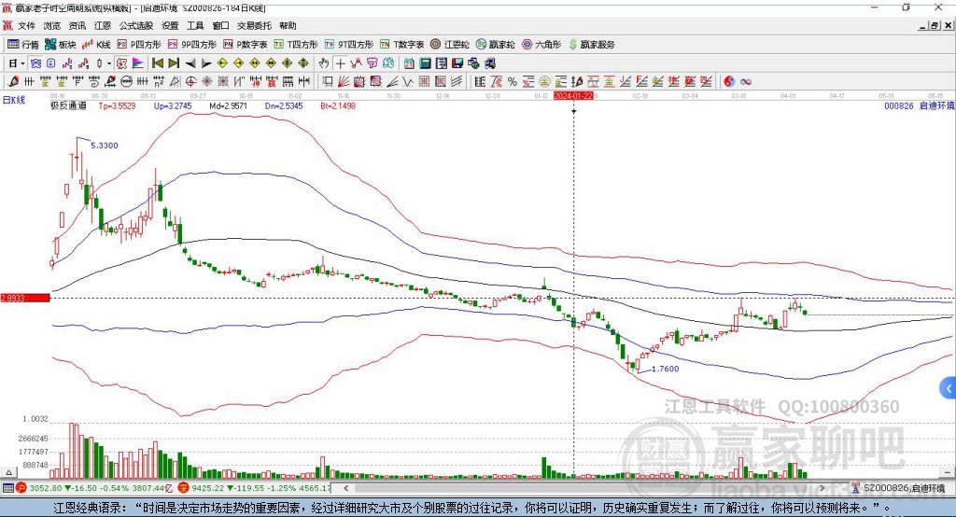Open the P数字表 tool
956x517 pixels.
246,45
